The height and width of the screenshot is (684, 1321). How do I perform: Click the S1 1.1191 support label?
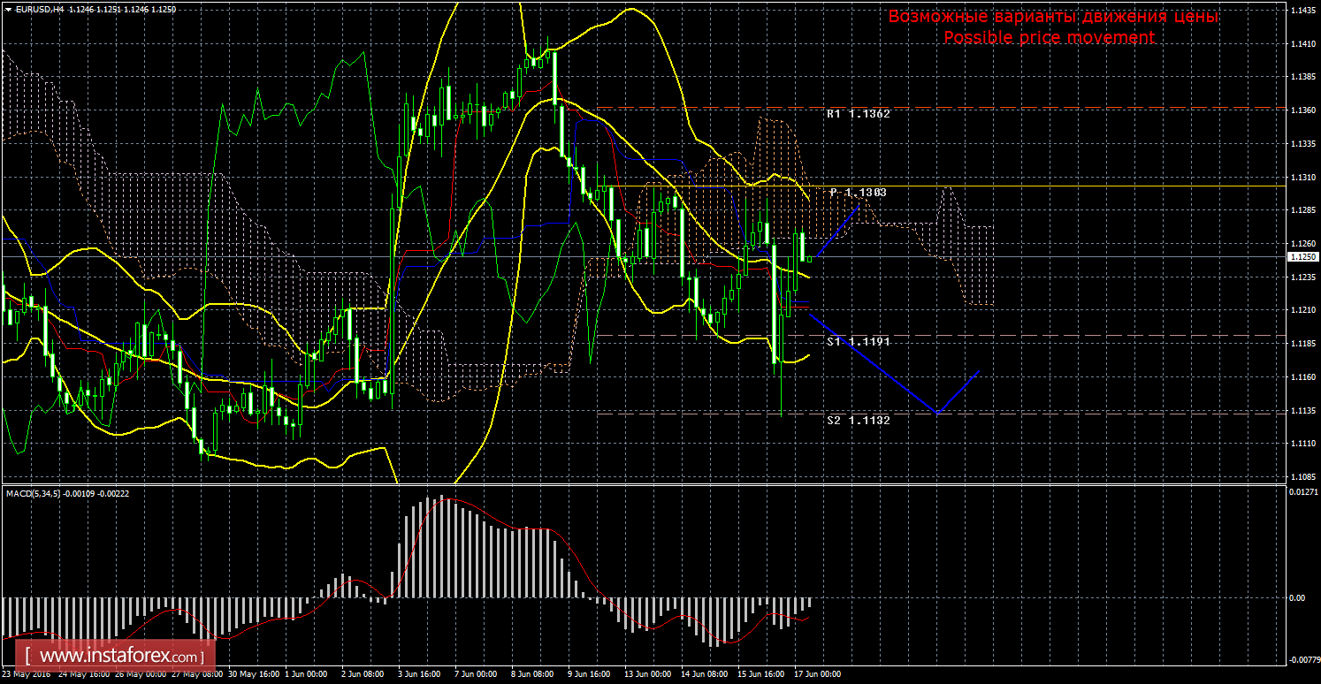click(858, 341)
